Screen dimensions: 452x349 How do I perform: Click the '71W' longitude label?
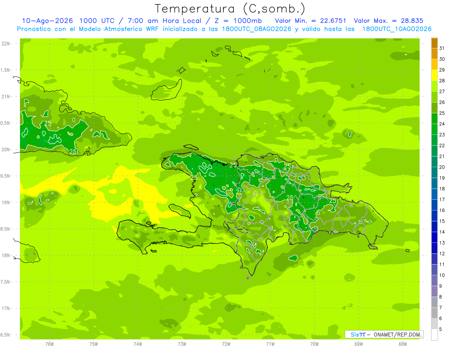[270, 344]
